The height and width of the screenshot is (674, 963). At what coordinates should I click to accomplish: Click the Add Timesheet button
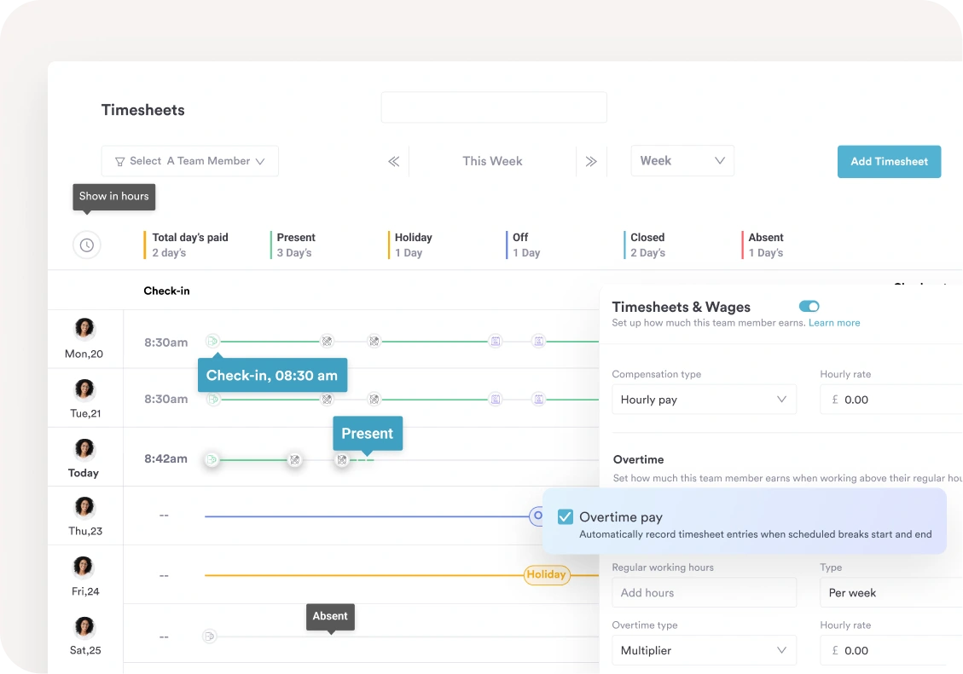pos(889,162)
